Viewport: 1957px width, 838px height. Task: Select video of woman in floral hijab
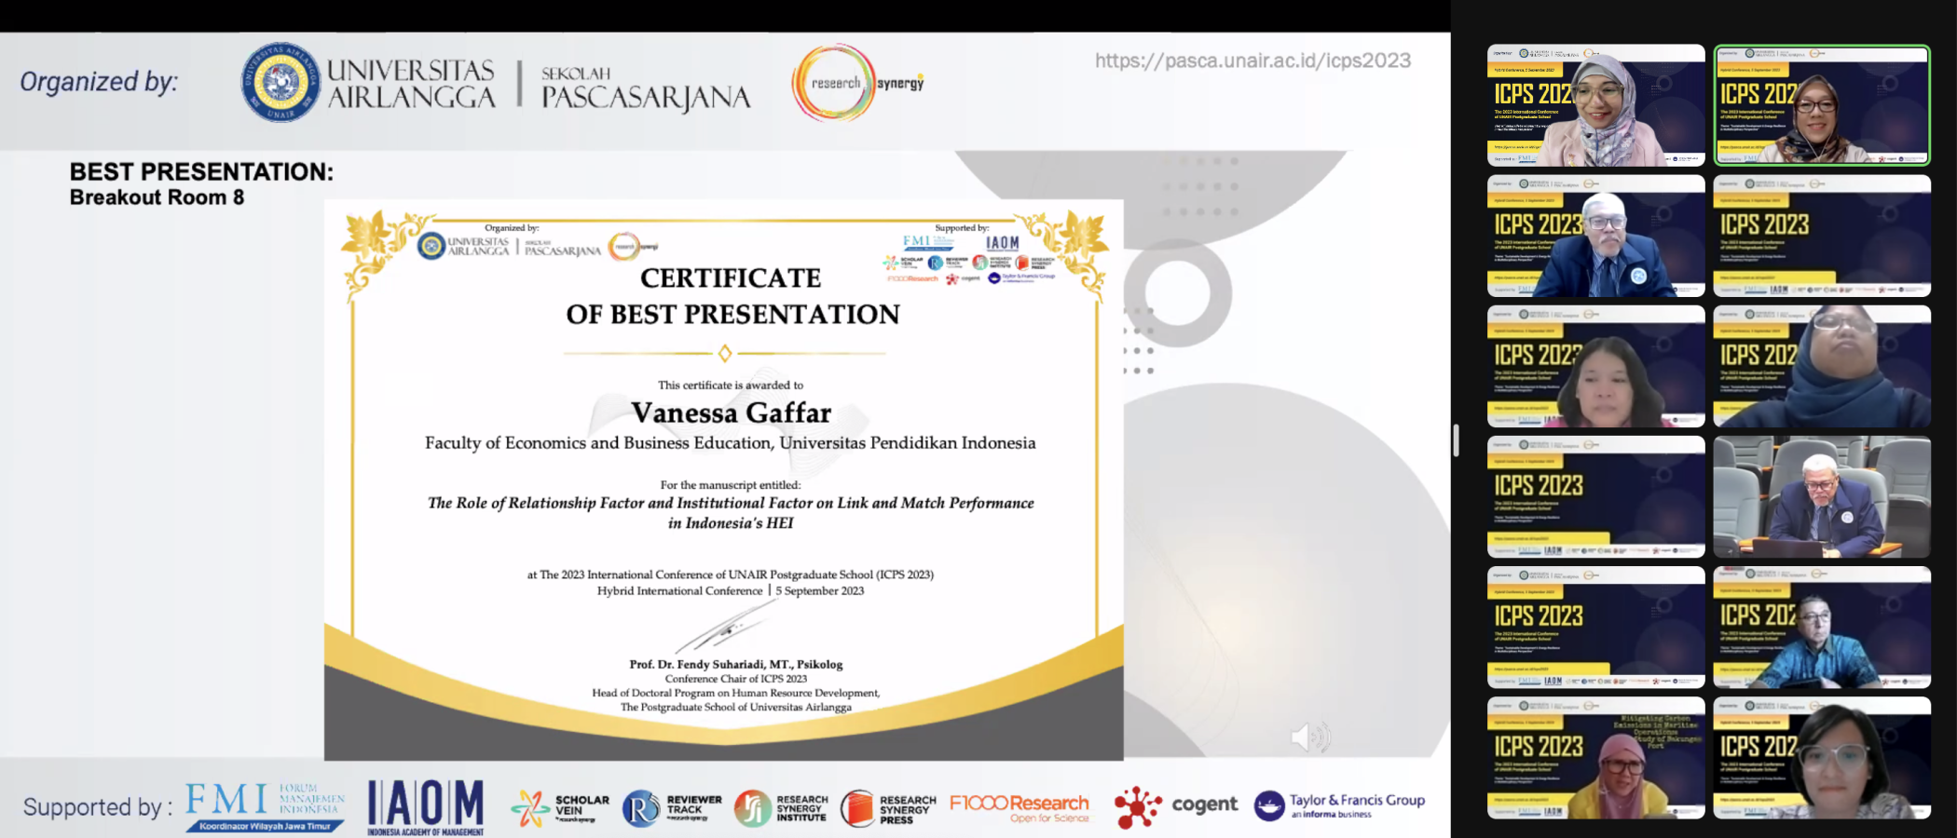click(1595, 105)
